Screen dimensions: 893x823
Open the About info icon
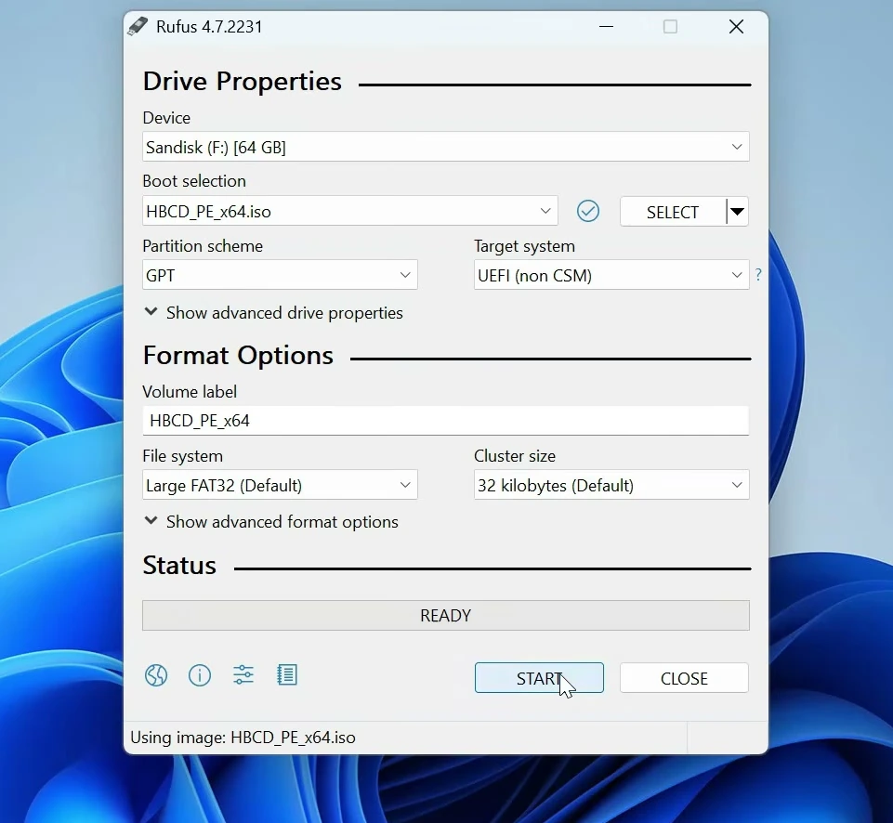[x=200, y=675]
